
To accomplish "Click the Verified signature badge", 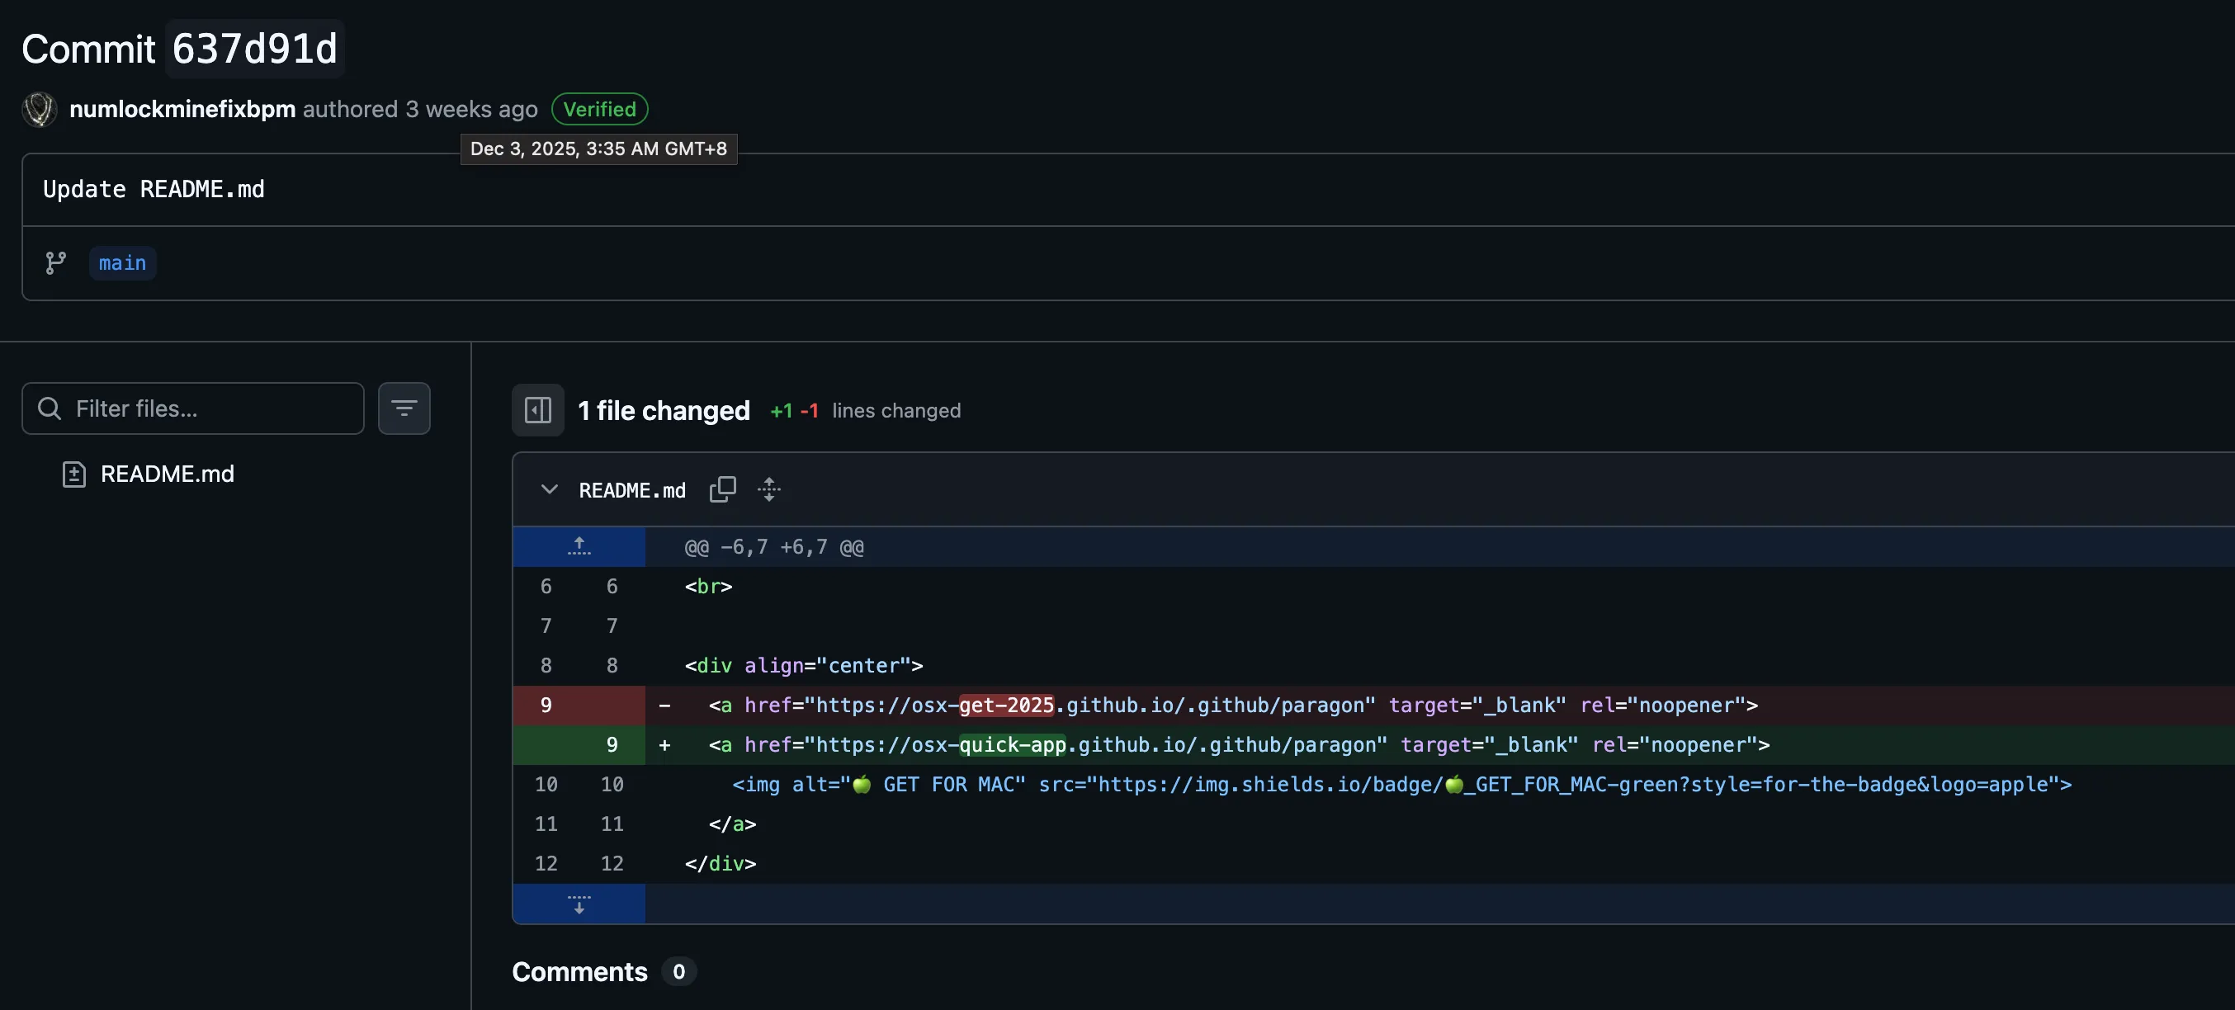I will pos(598,108).
